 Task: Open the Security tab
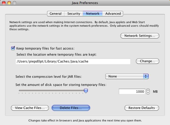click(74, 13)
